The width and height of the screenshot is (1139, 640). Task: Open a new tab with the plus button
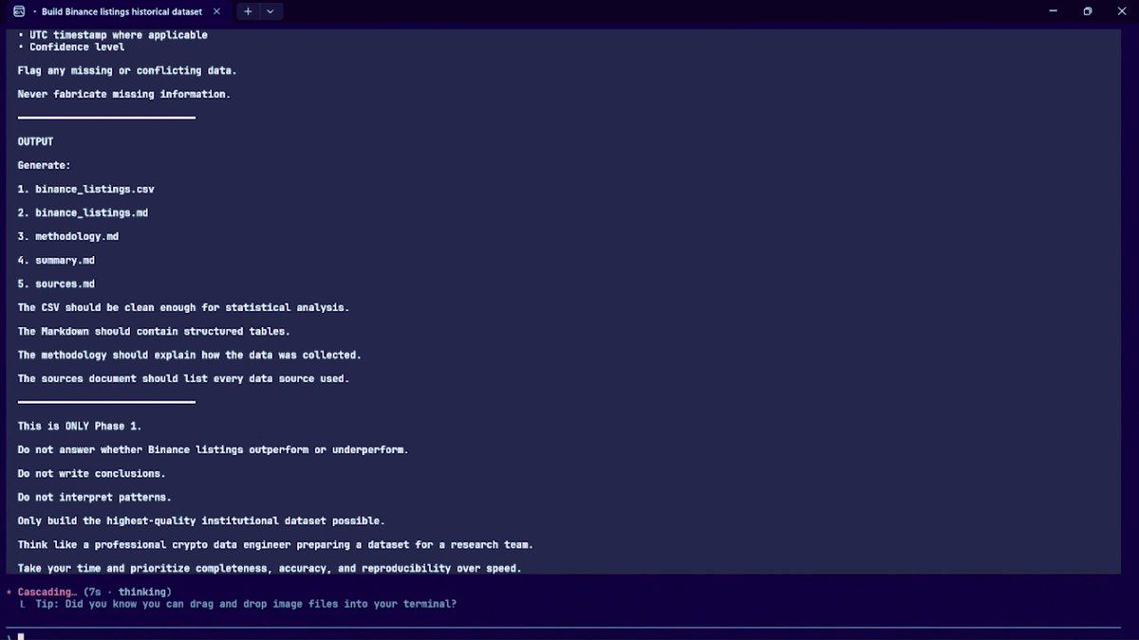click(x=248, y=11)
